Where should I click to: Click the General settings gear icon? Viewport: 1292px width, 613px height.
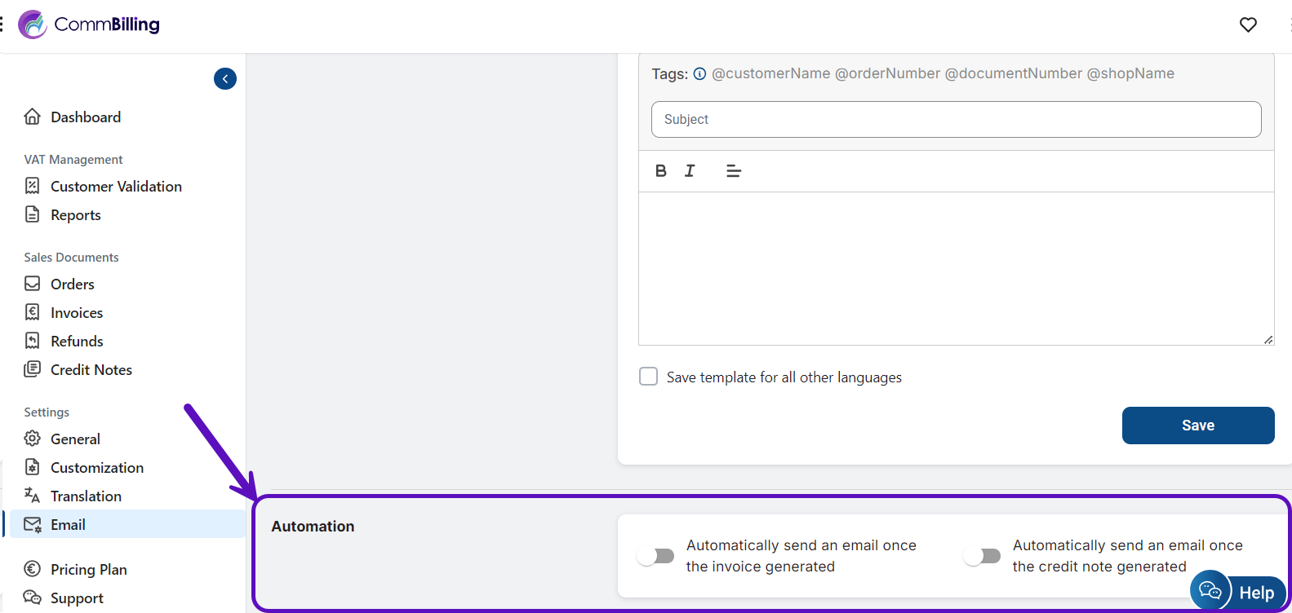(33, 439)
